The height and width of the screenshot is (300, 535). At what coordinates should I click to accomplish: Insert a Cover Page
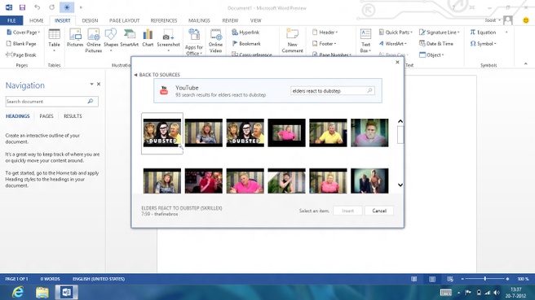click(23, 33)
